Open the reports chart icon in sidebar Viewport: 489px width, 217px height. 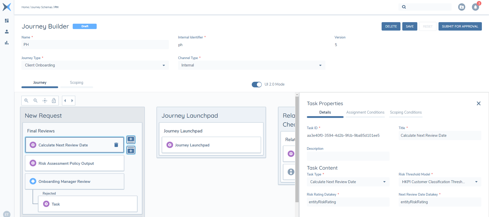click(x=7, y=43)
